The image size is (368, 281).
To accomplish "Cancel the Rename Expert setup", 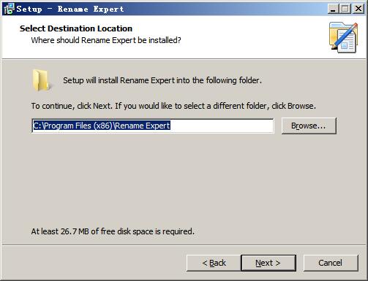I will click(x=331, y=263).
